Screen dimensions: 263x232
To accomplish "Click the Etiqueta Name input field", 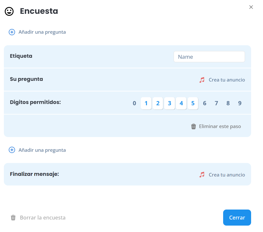I will coord(209,57).
